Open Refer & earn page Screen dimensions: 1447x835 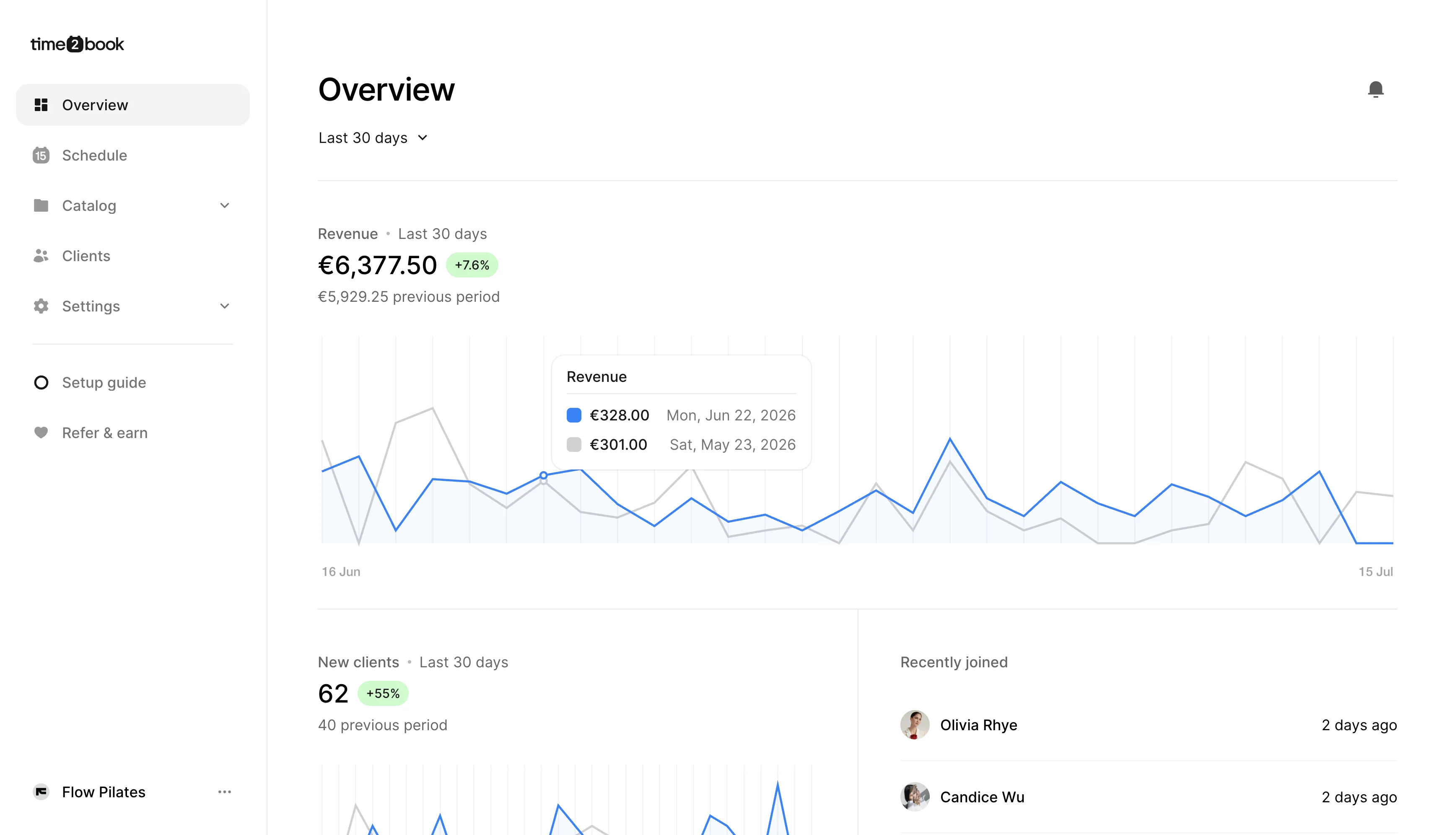click(x=133, y=433)
